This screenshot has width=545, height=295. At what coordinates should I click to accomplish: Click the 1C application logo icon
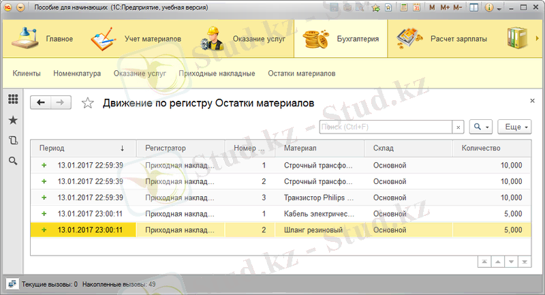click(x=7, y=7)
